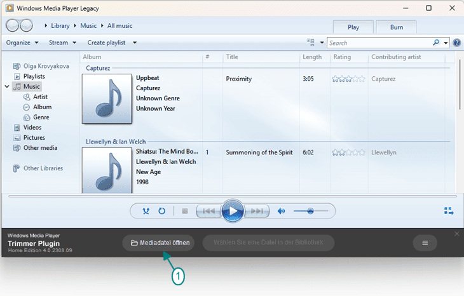
Task: Select Olga Krovyakova in the sidebar
Action: (41, 66)
